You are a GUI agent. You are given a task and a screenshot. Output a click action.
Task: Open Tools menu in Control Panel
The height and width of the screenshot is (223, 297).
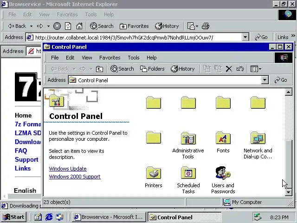pyautogui.click(x=134, y=58)
